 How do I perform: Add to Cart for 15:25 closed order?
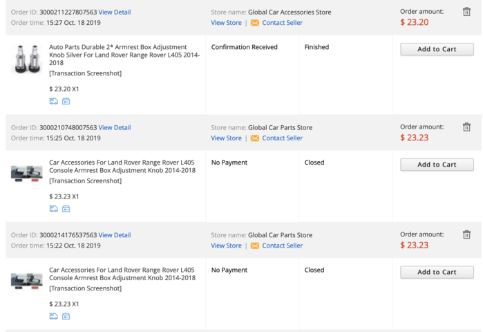437,165
